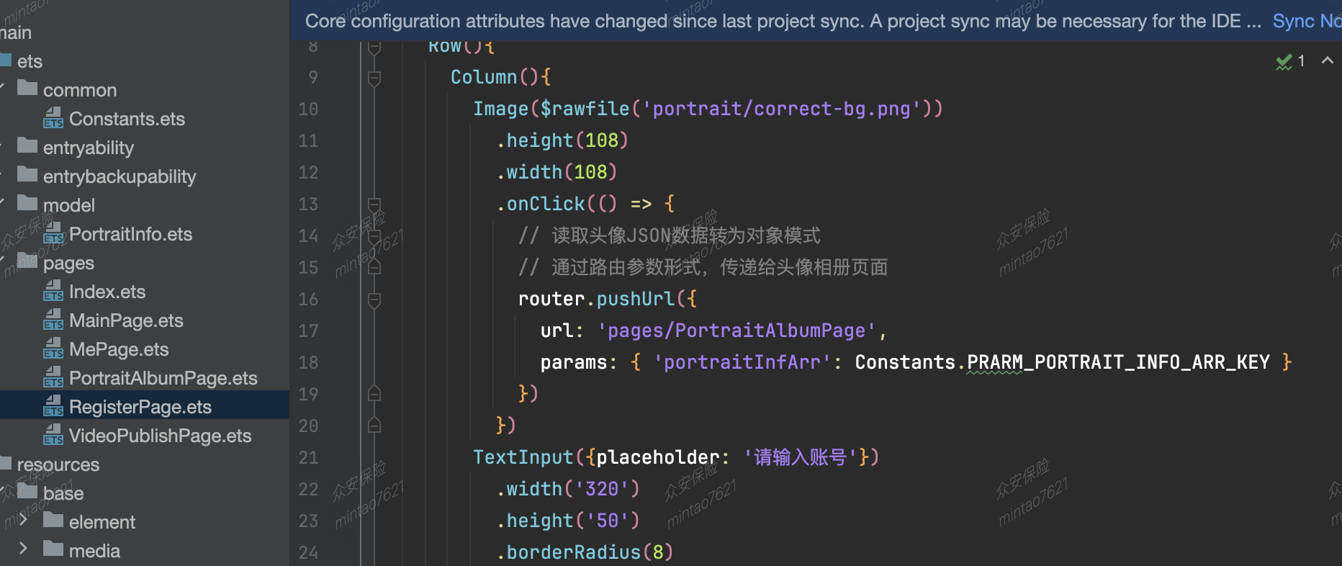Select the entryability folder

click(x=89, y=148)
